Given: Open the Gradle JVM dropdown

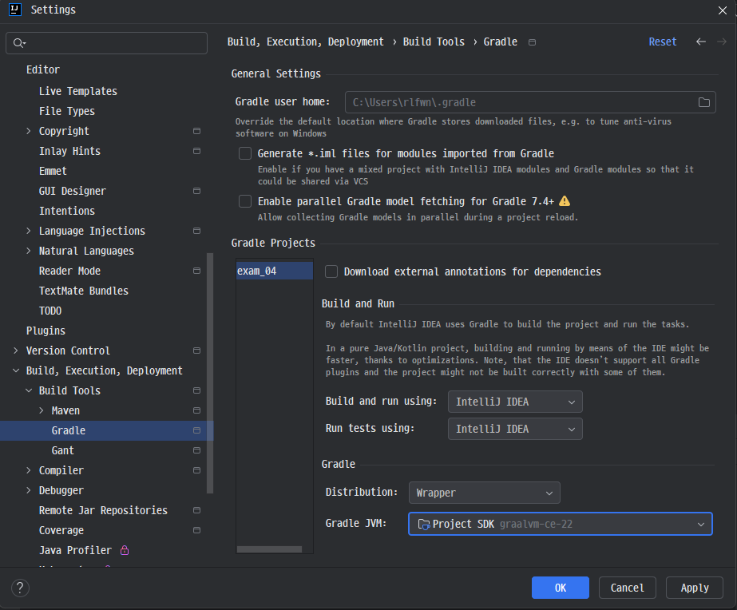Looking at the screenshot, I should tap(561, 524).
